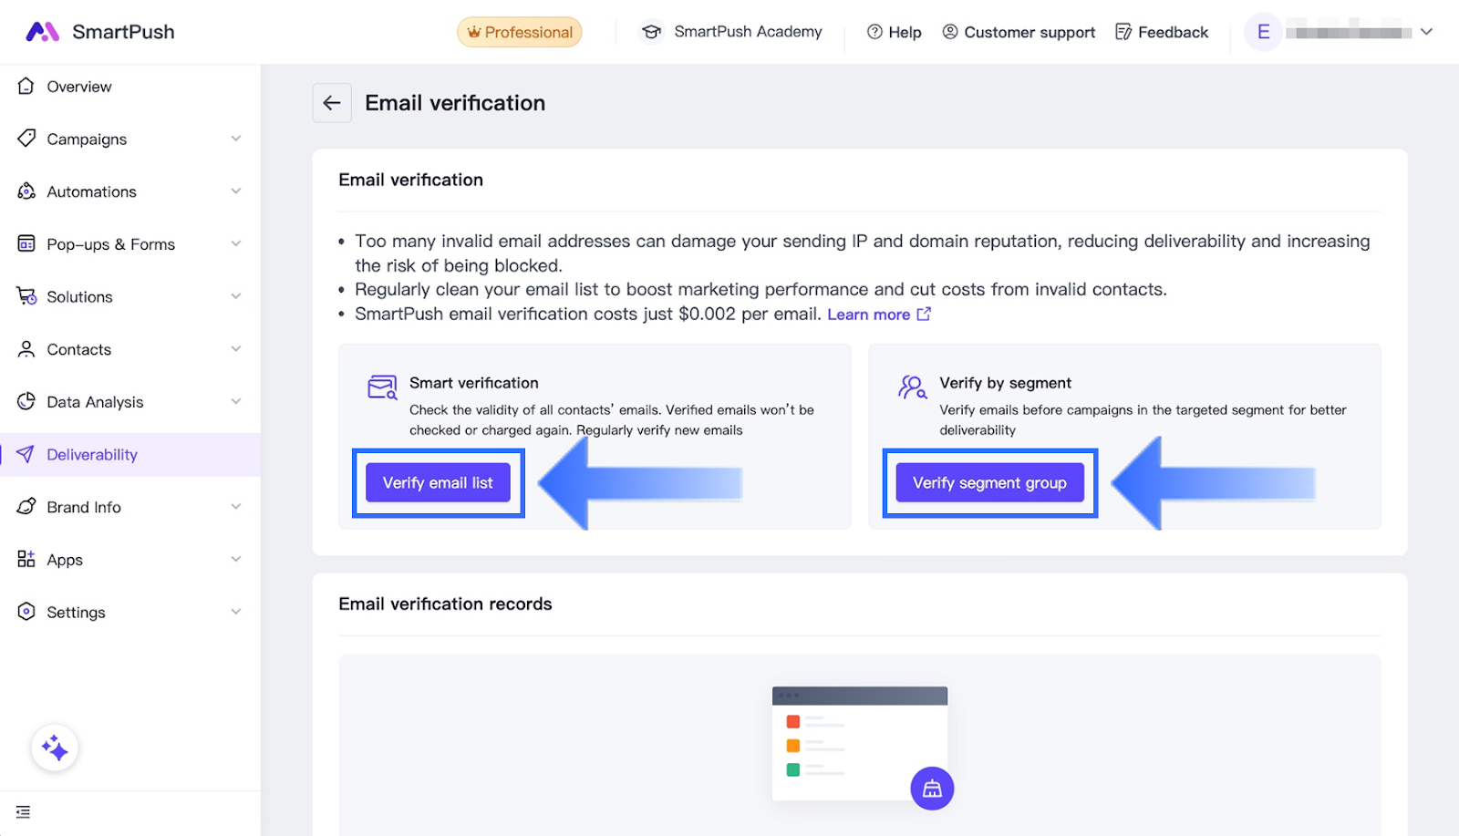The height and width of the screenshot is (836, 1459).
Task: Click the Professional plan badge
Action: (519, 32)
